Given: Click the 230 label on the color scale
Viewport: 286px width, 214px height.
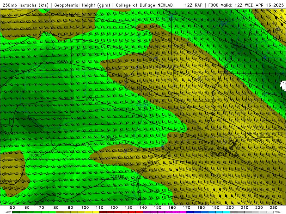Looking at the screenshot, I should (x=273, y=208).
